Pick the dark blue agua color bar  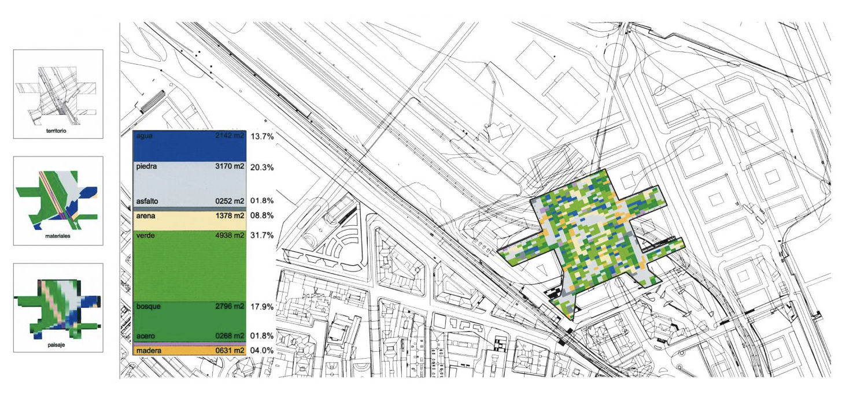pyautogui.click(x=190, y=146)
